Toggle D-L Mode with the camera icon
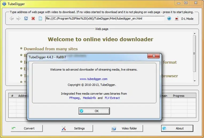Screen dimensions: 204x138 pyautogui.click(x=176, y=19)
